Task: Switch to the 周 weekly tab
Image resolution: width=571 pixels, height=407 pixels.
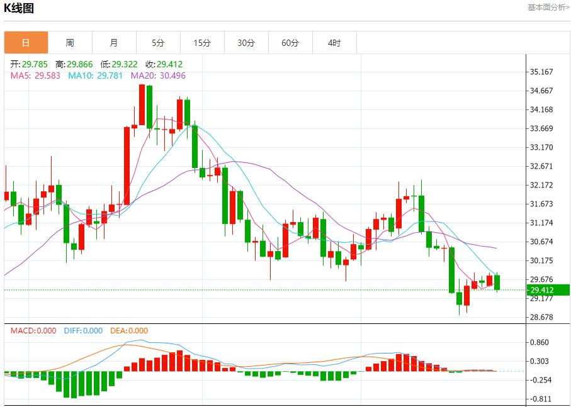Action: (x=70, y=43)
